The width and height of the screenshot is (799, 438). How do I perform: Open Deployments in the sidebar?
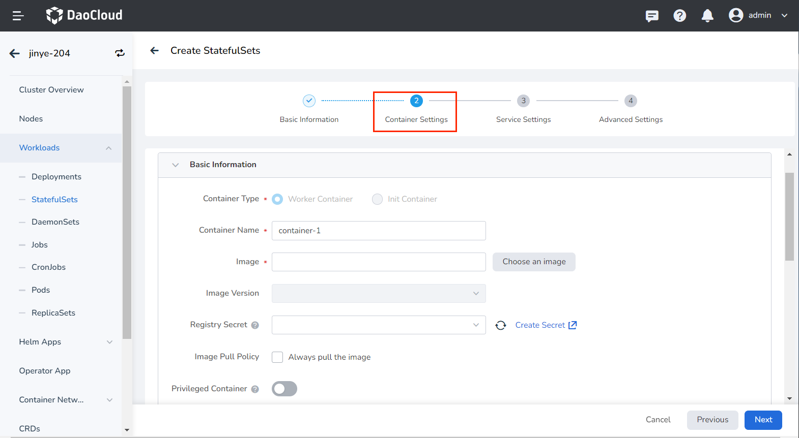click(56, 177)
